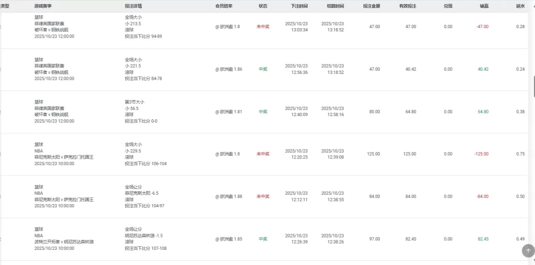This screenshot has height=265, width=535.
Task: Click the 中奖 status for 64.80 win
Action: (263, 112)
